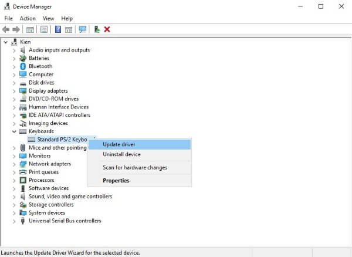Screen dimensions: 352x257
Task: Expand Universal Serial Bus controllers
Action: 15,221
